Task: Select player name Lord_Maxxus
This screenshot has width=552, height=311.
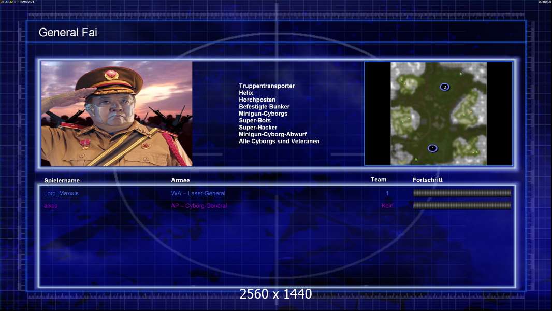Action: (x=61, y=193)
